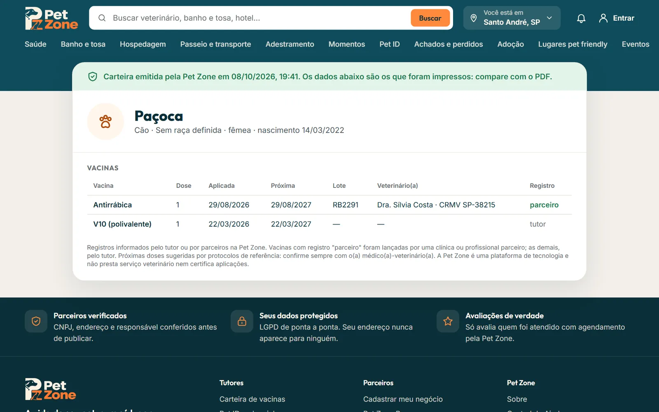
Task: Click the search magnifier icon
Action: pos(102,18)
